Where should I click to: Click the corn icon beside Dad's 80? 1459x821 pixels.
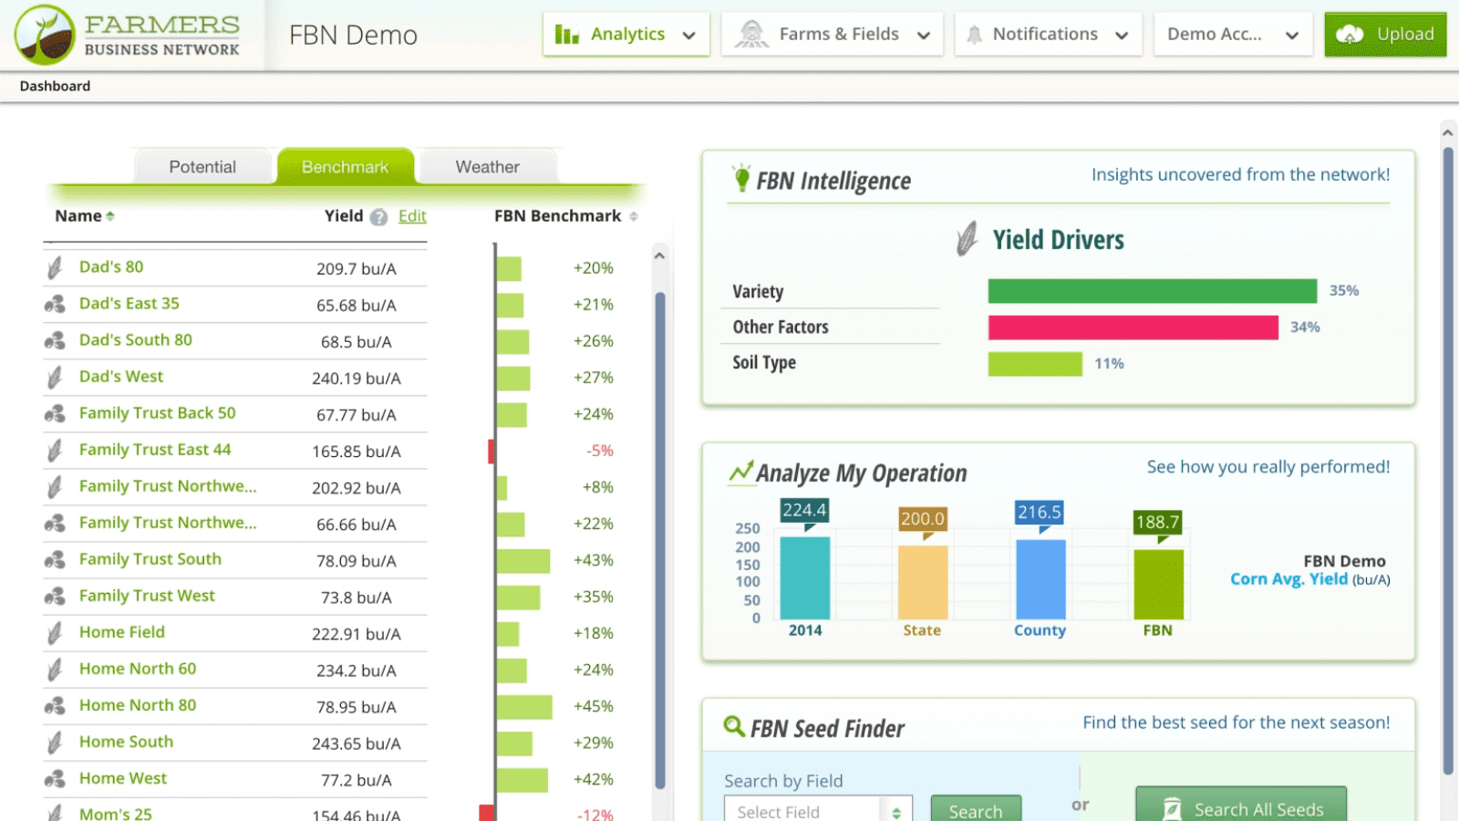coord(55,267)
